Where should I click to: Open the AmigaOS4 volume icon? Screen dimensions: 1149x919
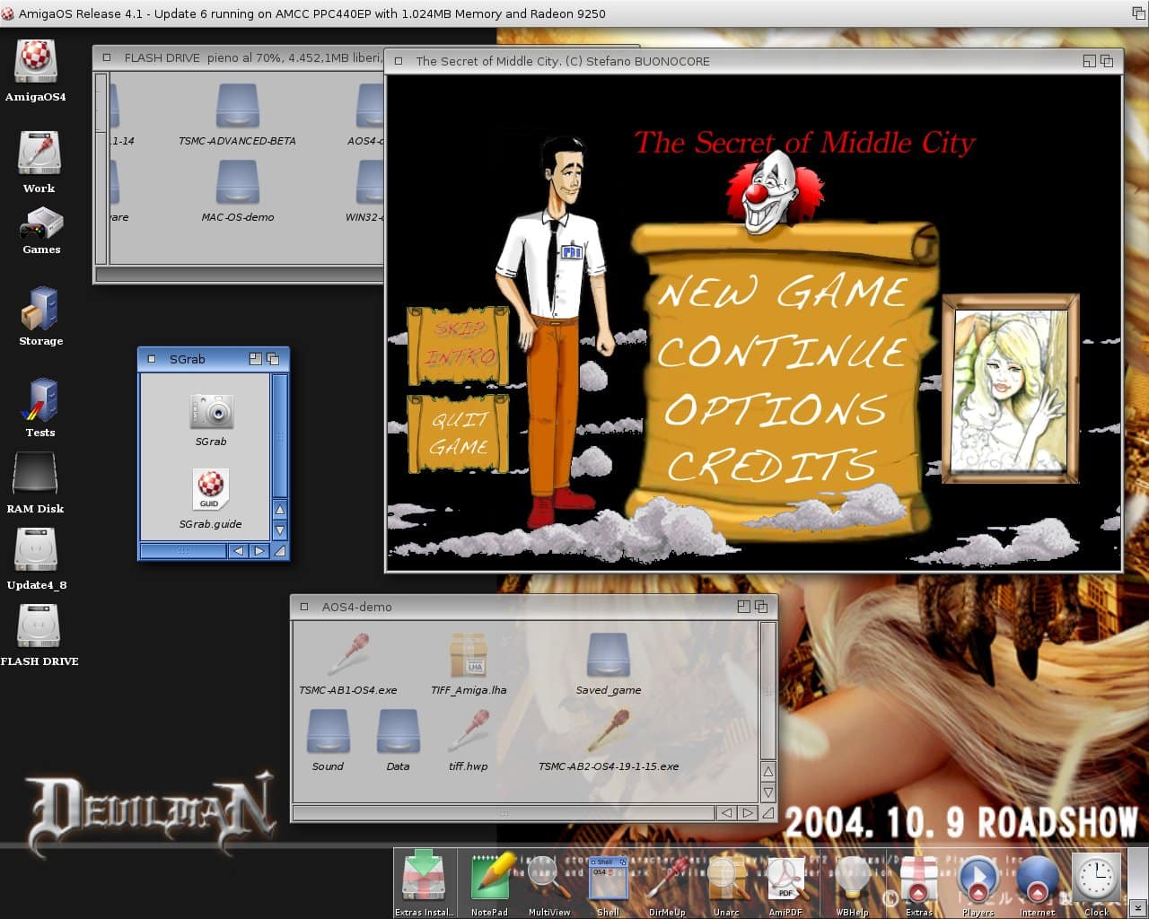coord(36,62)
